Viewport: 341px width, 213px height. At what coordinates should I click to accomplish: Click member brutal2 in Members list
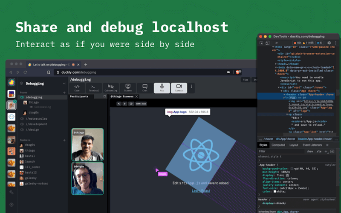tap(31, 173)
